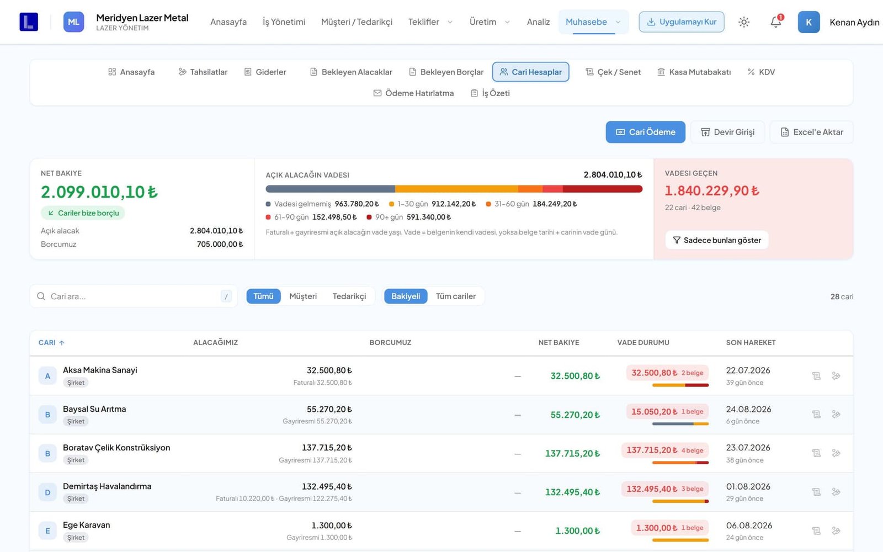Open Anasayfa in top navigation
The width and height of the screenshot is (883, 552).
(x=228, y=22)
